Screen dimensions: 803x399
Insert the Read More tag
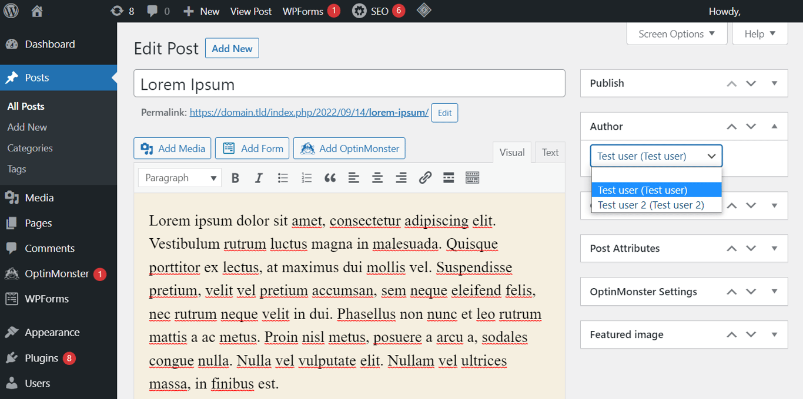pyautogui.click(x=449, y=177)
